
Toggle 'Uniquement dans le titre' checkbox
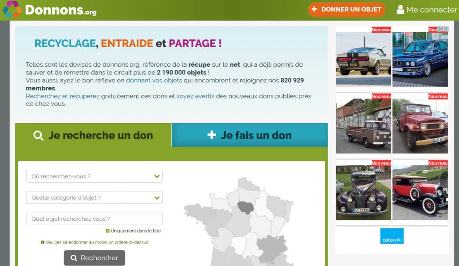coord(108,231)
